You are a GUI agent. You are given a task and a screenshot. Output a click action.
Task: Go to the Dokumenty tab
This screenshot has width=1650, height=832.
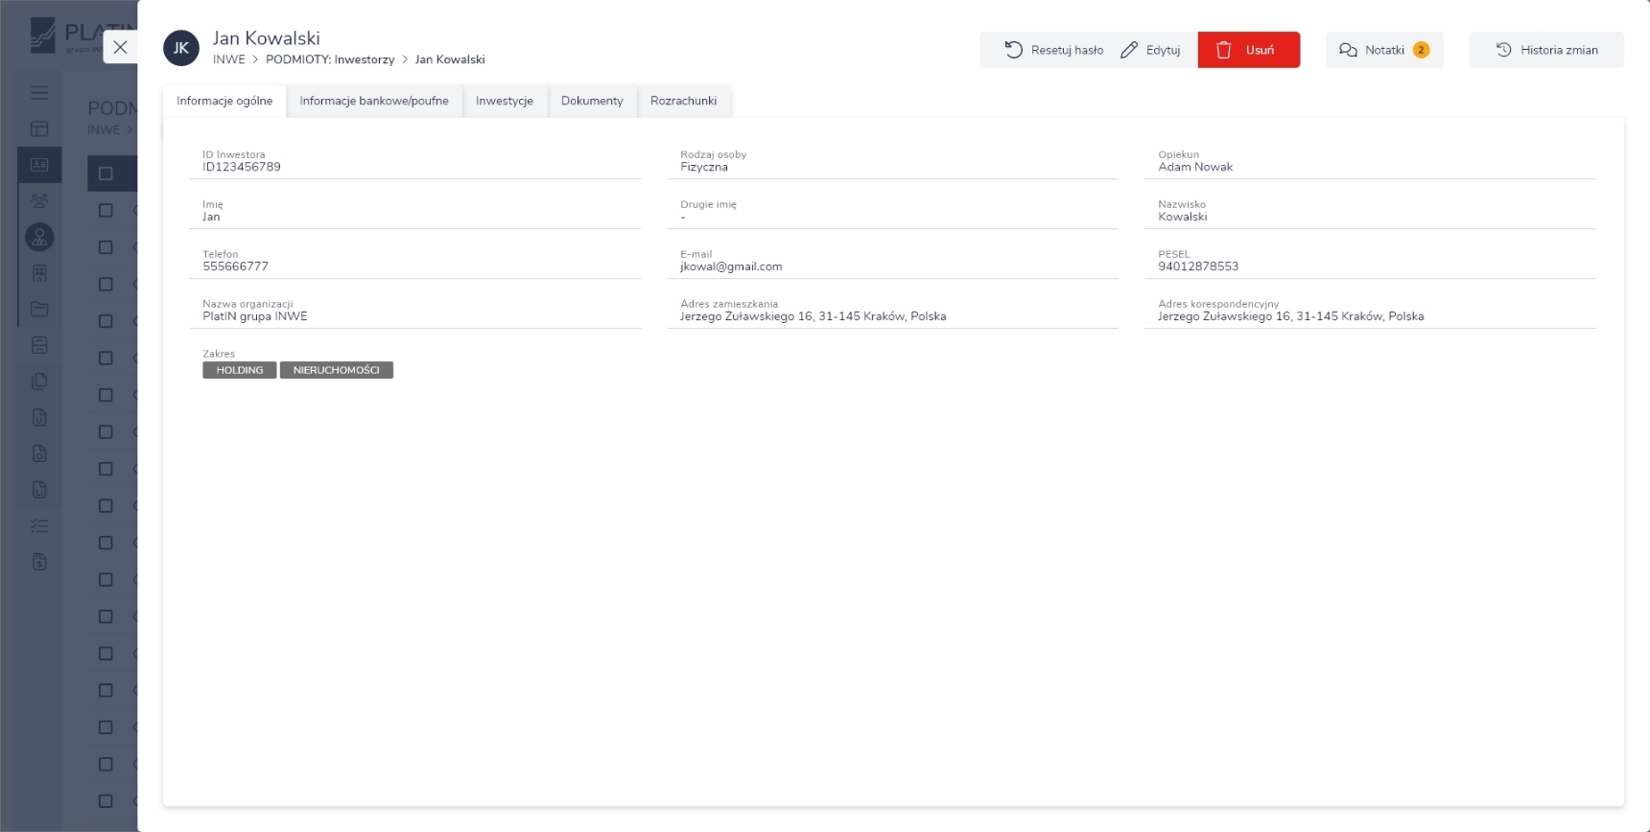click(592, 101)
